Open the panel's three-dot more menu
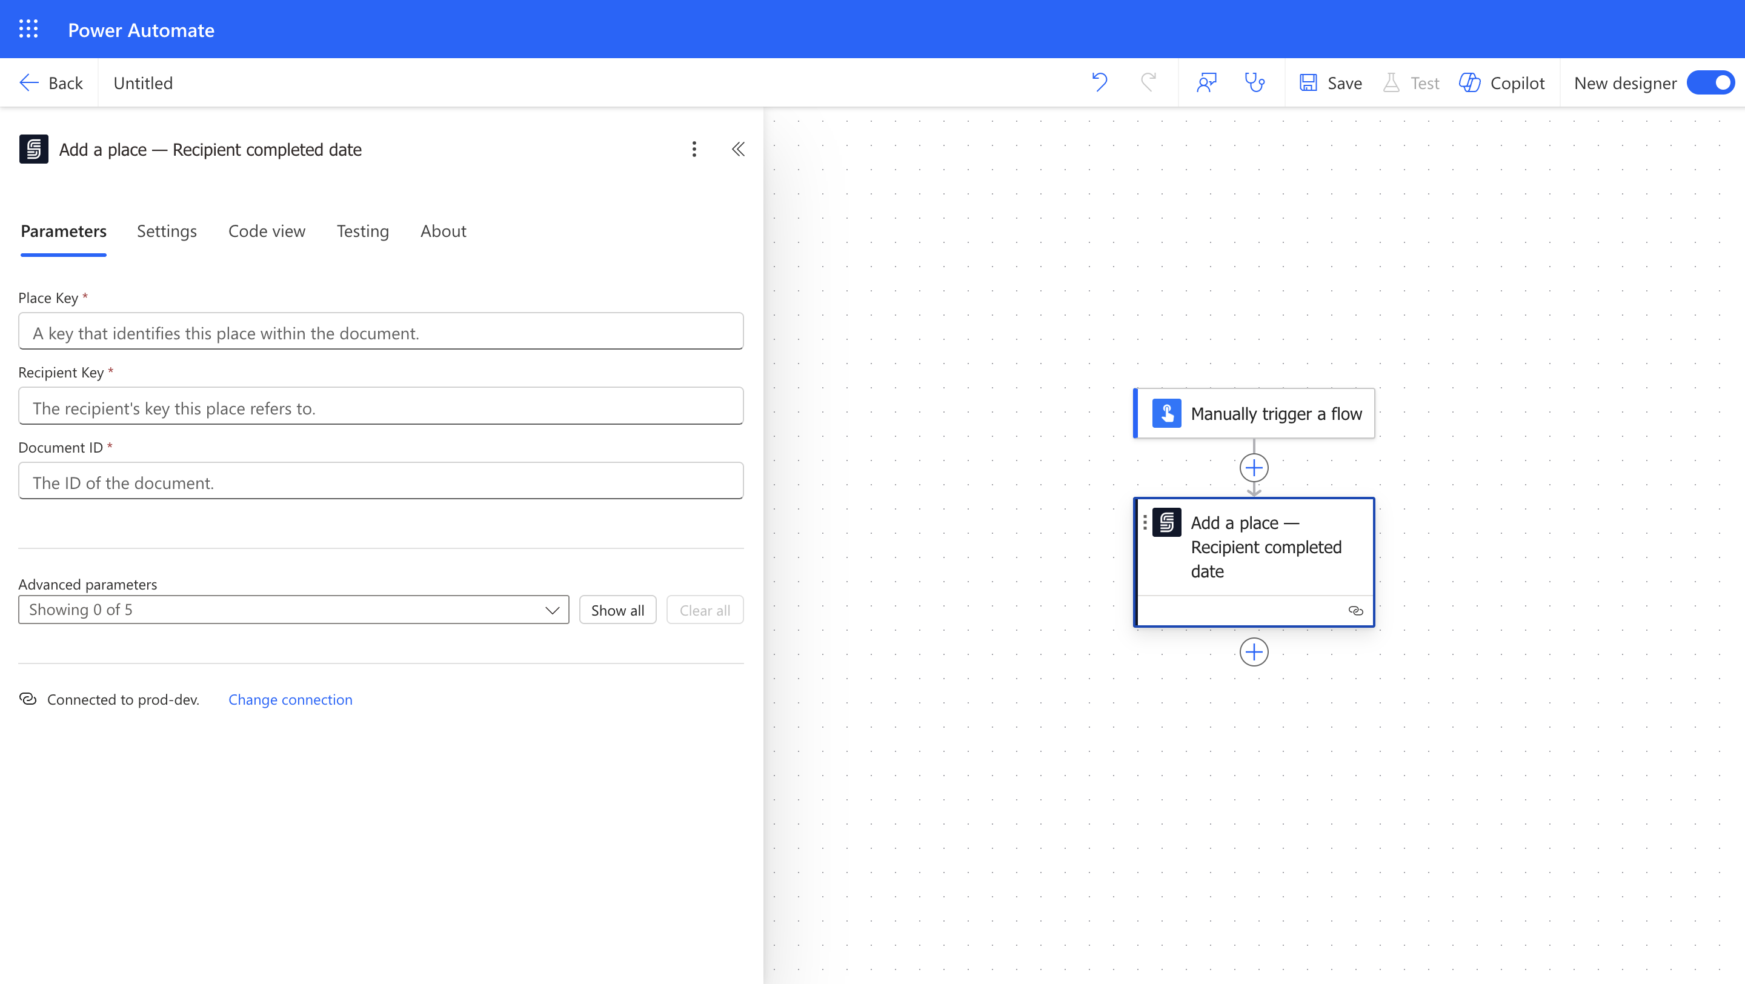Screen dimensions: 1745x984 [x=694, y=149]
